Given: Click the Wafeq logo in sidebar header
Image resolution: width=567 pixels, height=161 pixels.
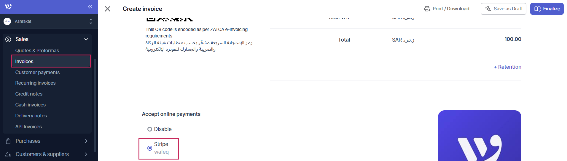Looking at the screenshot, I should (x=8, y=7).
